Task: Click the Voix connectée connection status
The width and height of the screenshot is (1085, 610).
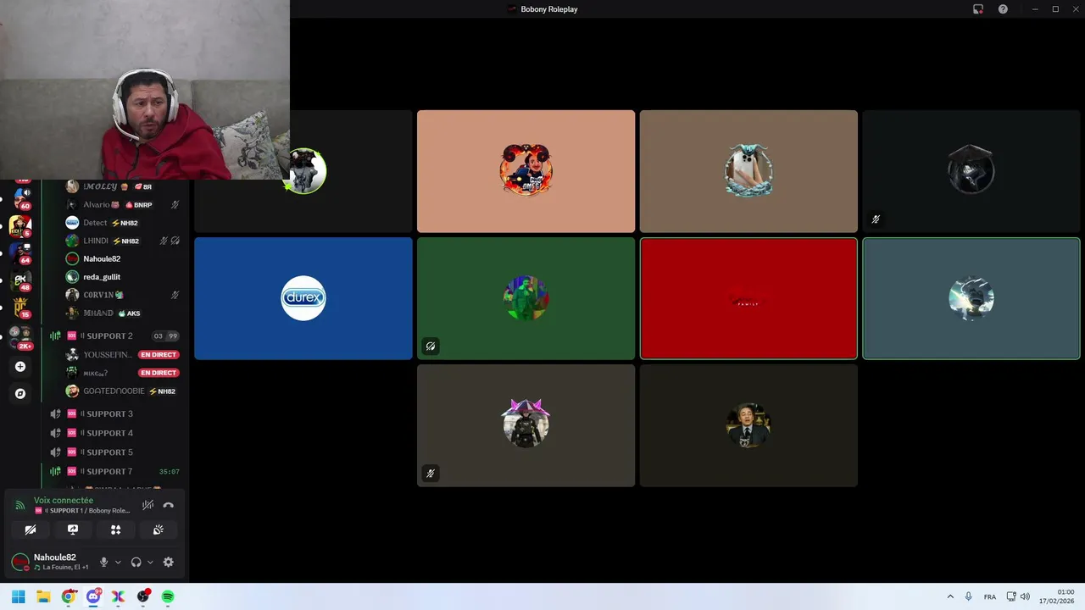Action: click(x=64, y=500)
